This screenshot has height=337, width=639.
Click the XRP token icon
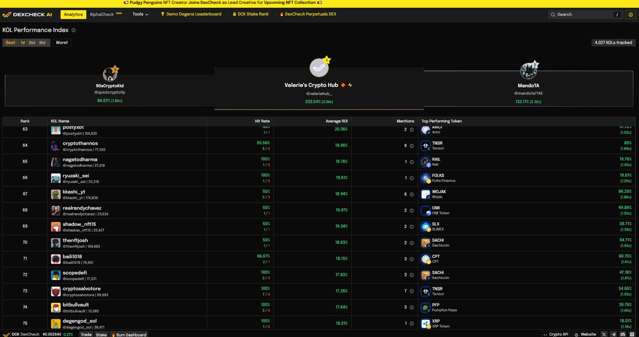click(x=425, y=324)
